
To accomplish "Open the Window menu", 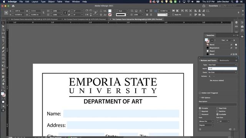I will click(x=76, y=2).
